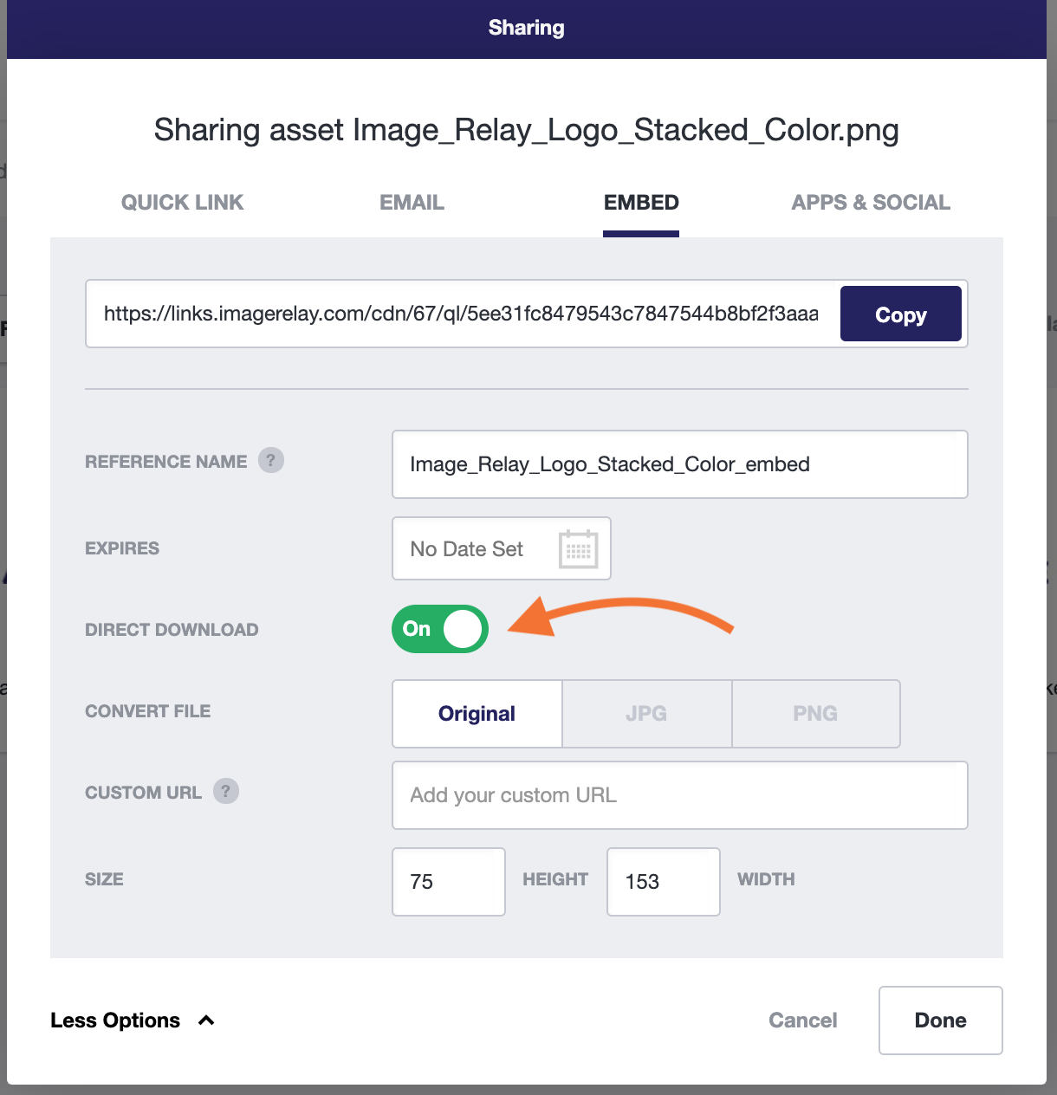Select PNG conversion option

coord(816,714)
